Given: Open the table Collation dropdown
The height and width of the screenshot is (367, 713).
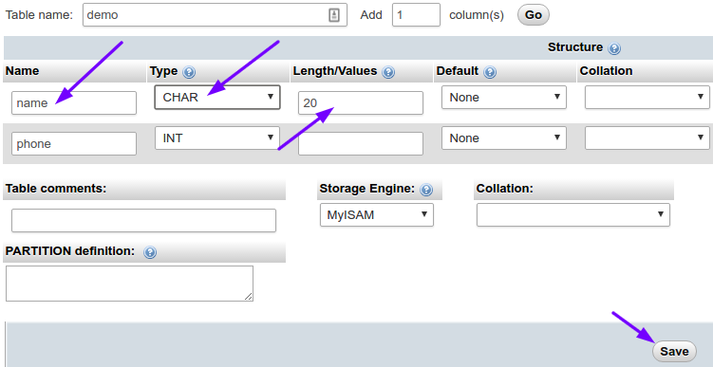Looking at the screenshot, I should [572, 214].
